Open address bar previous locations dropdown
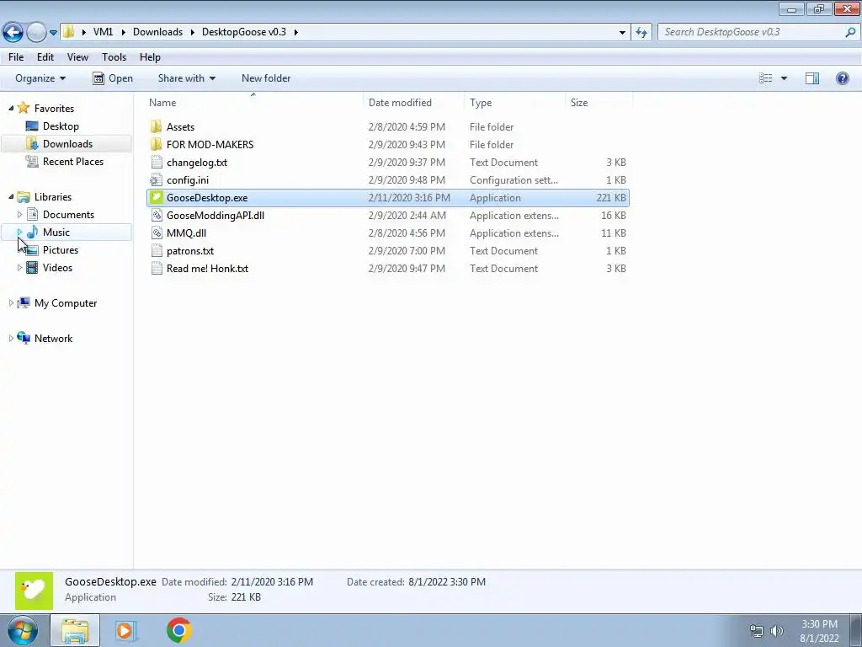Image resolution: width=862 pixels, height=647 pixels. click(622, 33)
